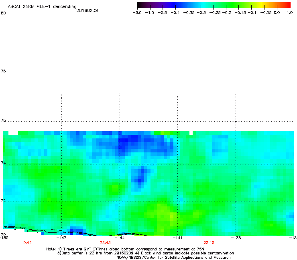This screenshot has width=297, height=260.
Task: Click the date label 20160209
Action: (87, 10)
